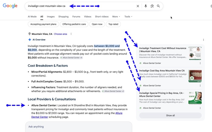
Task: Click the Full Arch/Complex Cases bullet text
Action: pyautogui.click(x=58, y=81)
